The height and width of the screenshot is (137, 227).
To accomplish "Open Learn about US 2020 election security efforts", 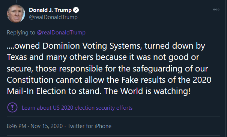I will pyautogui.click(x=77, y=108).
